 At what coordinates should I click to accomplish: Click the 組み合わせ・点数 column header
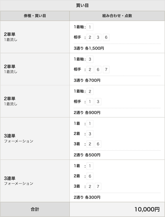coord(117,16)
